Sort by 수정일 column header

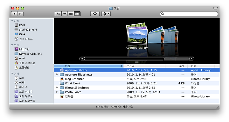(x=144, y=66)
